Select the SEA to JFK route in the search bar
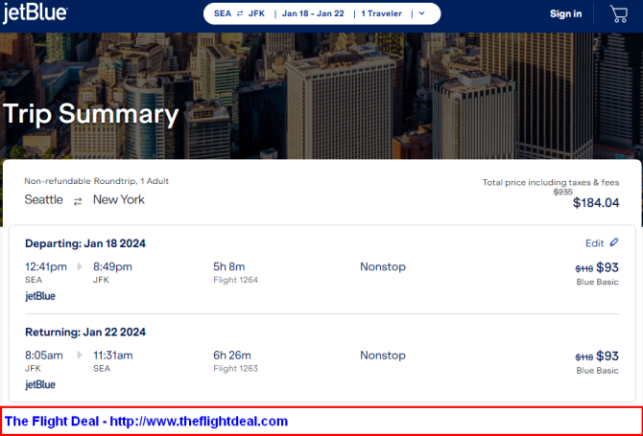 click(x=239, y=13)
